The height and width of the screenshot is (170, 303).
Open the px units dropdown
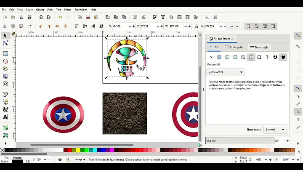(x=234, y=27)
